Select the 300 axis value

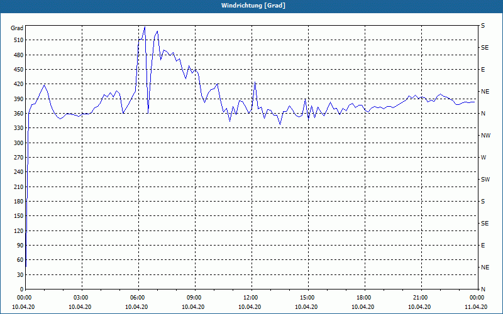pyautogui.click(x=19, y=143)
